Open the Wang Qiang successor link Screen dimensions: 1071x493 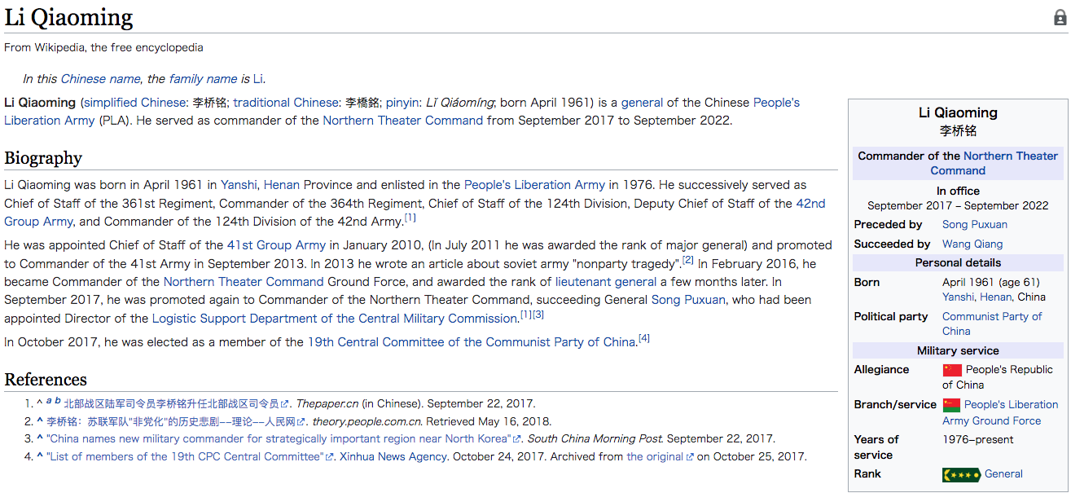tap(972, 244)
